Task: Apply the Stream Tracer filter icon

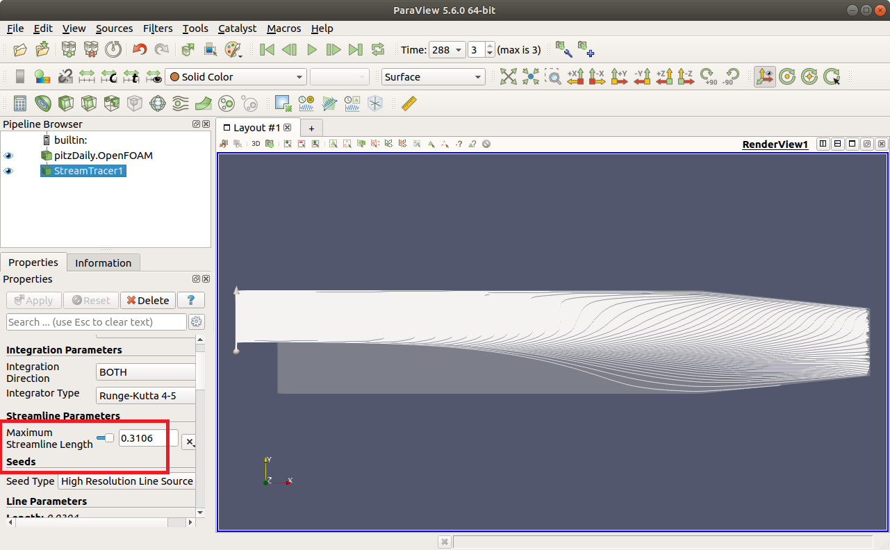Action: (x=180, y=103)
